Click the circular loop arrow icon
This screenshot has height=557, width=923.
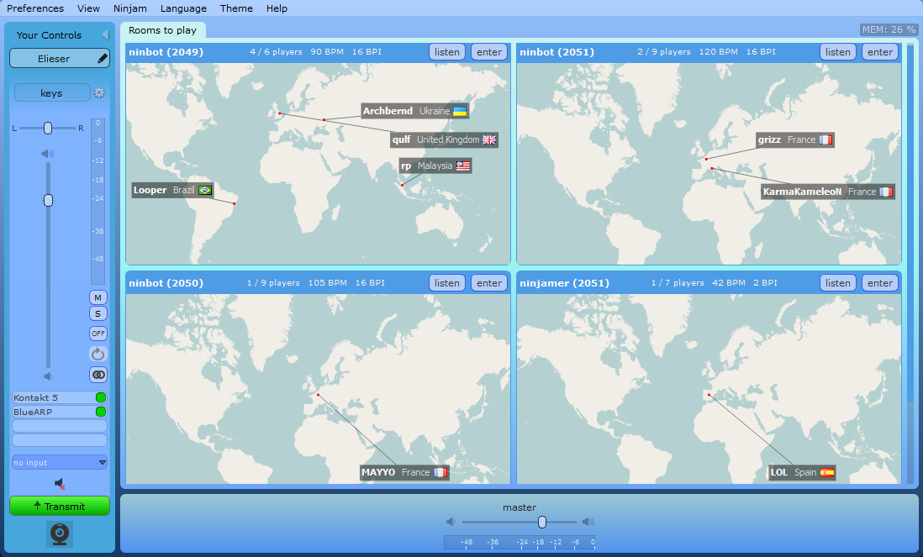coord(98,355)
